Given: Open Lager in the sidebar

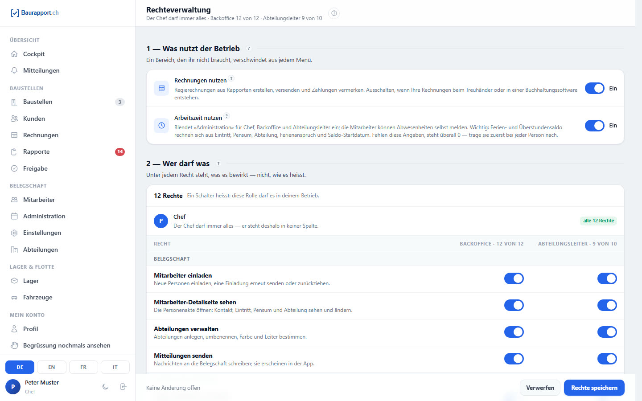Looking at the screenshot, I should 67,281.
